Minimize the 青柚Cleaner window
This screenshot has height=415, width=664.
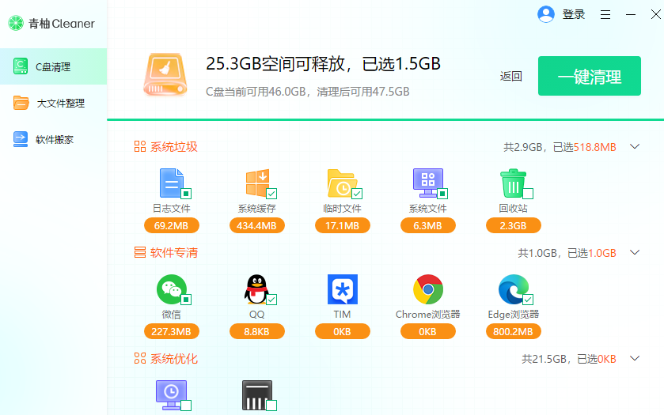631,14
